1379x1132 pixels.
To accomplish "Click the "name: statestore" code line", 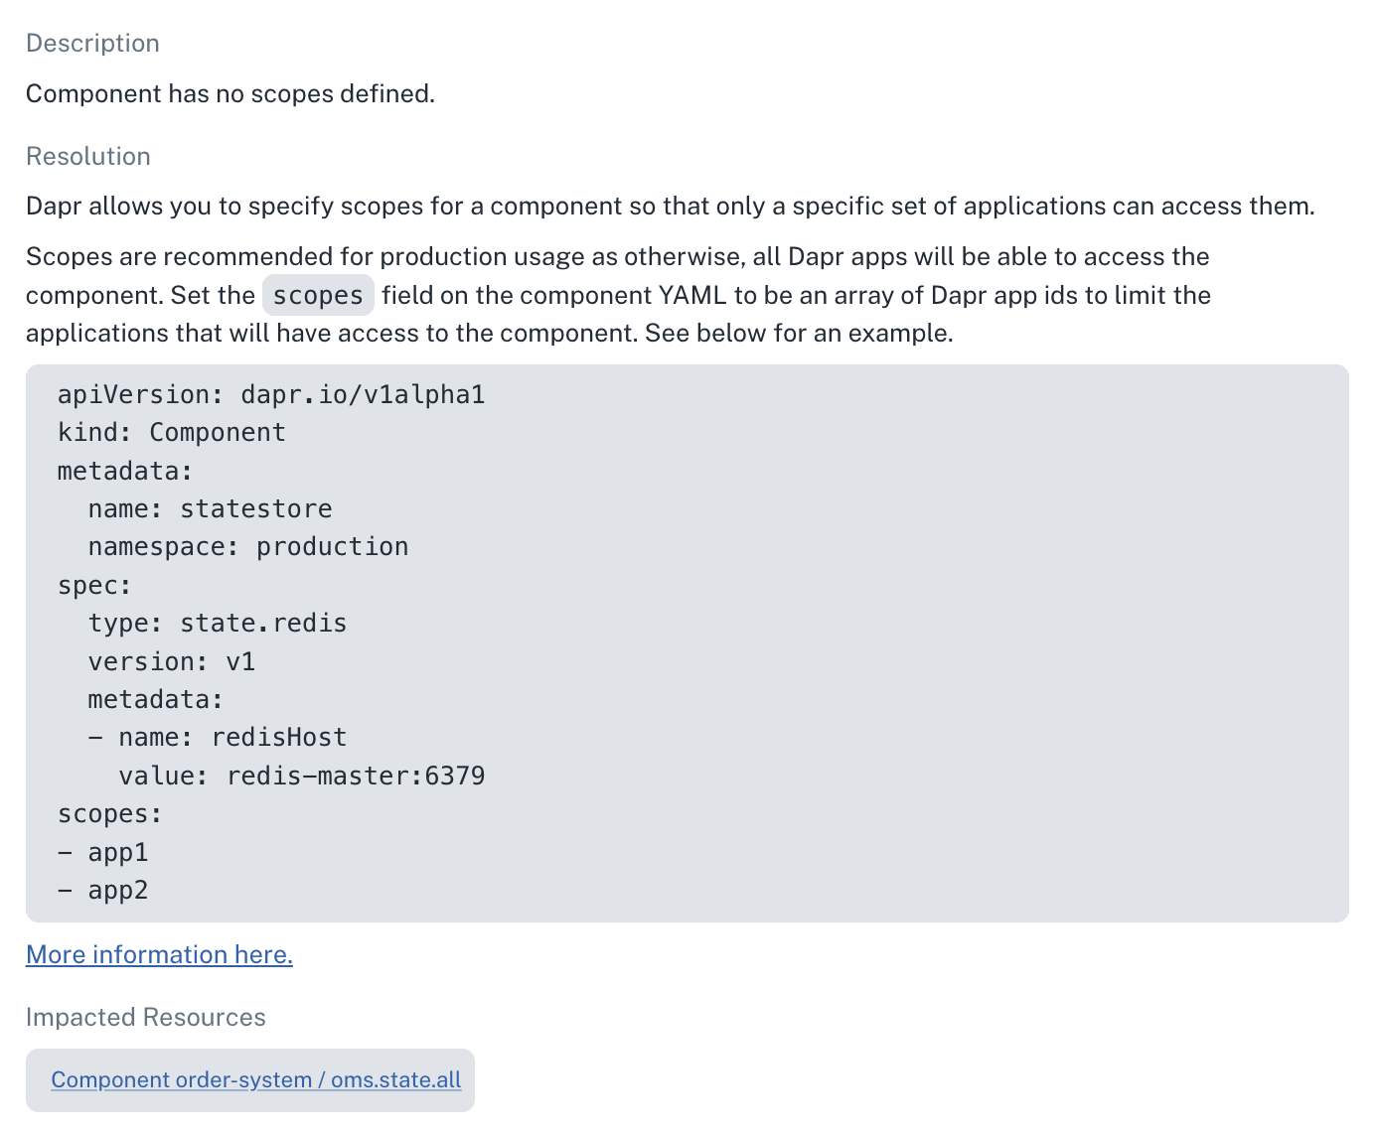I will tap(210, 508).
